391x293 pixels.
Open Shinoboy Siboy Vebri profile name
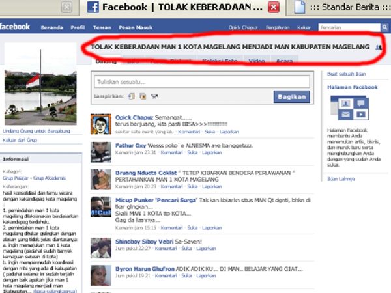pos(144,242)
